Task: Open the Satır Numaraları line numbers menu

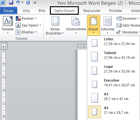Action: (128, 25)
